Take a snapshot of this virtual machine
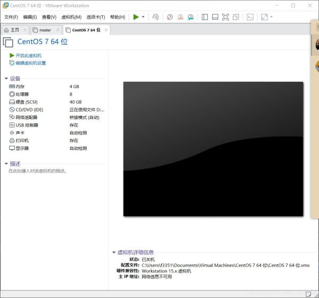This screenshot has width=319, height=298. (170, 17)
